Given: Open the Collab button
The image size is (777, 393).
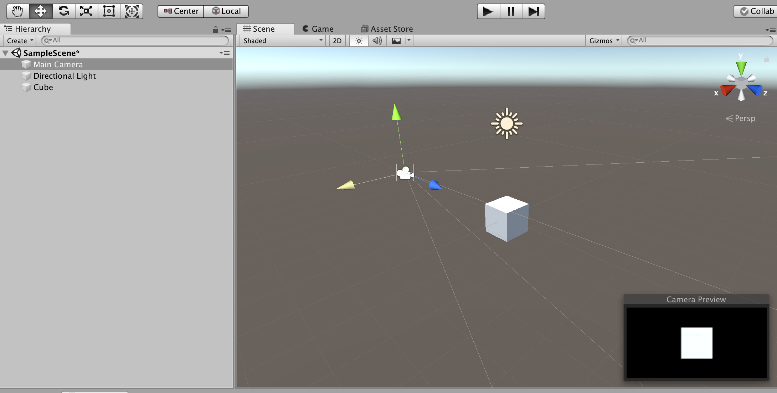Looking at the screenshot, I should tap(756, 11).
